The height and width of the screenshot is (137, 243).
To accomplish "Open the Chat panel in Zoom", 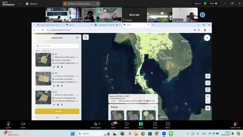I will coord(113,125).
